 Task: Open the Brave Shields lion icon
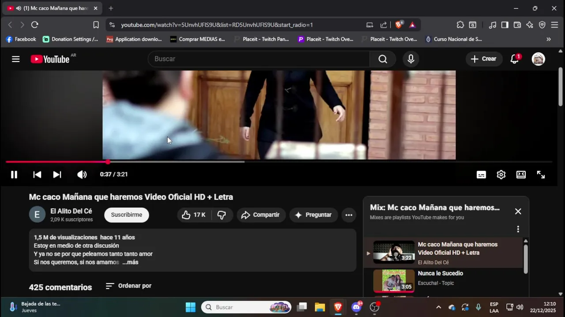click(x=399, y=25)
